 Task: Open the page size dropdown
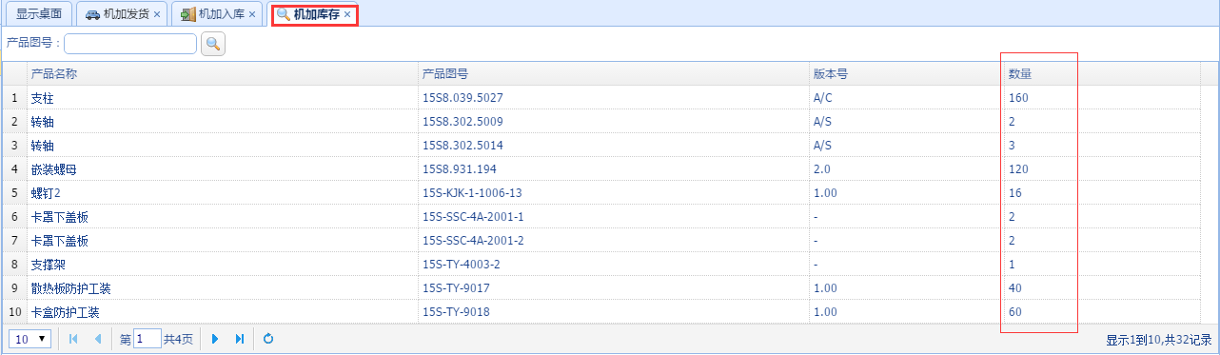point(31,339)
